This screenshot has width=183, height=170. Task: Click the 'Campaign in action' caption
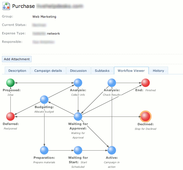(112, 165)
